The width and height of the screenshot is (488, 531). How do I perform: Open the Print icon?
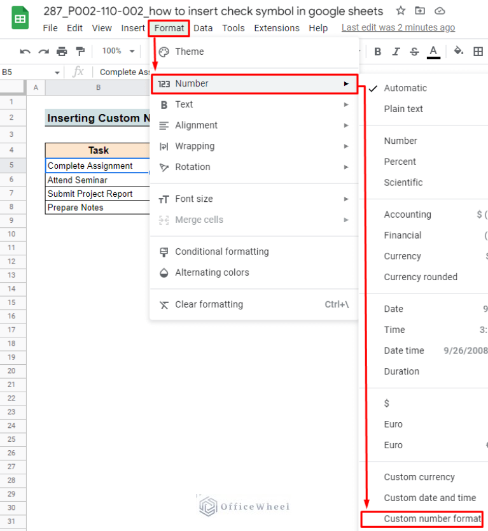[x=61, y=51]
